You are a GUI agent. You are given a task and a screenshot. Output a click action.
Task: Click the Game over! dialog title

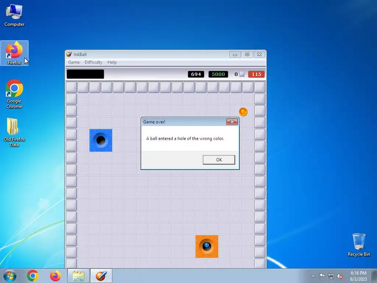click(154, 122)
